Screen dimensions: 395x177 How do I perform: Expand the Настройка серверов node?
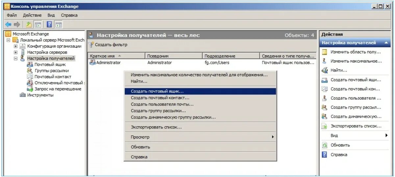(x=15, y=52)
